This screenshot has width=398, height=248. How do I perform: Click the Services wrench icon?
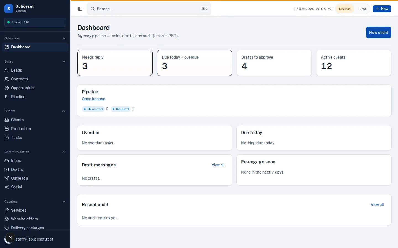[x=7, y=210]
